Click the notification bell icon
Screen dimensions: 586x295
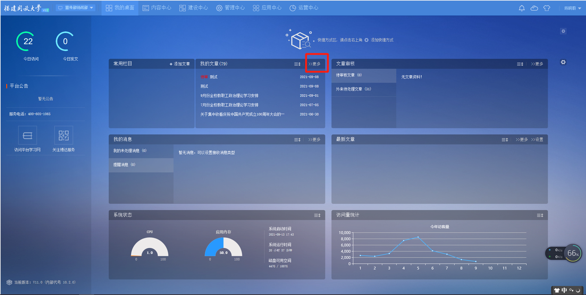[522, 8]
